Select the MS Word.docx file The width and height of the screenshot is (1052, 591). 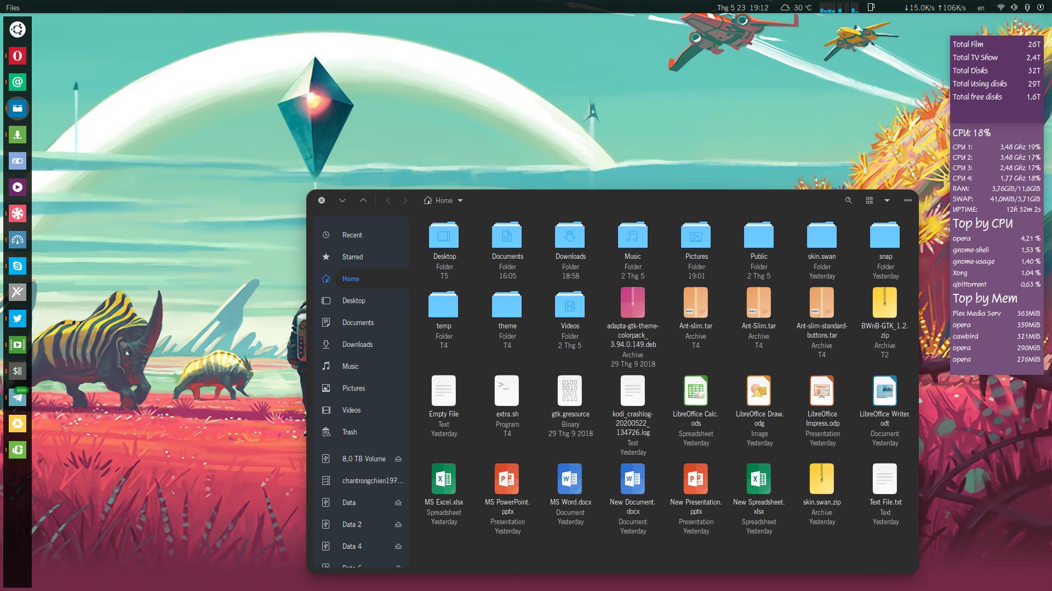570,479
